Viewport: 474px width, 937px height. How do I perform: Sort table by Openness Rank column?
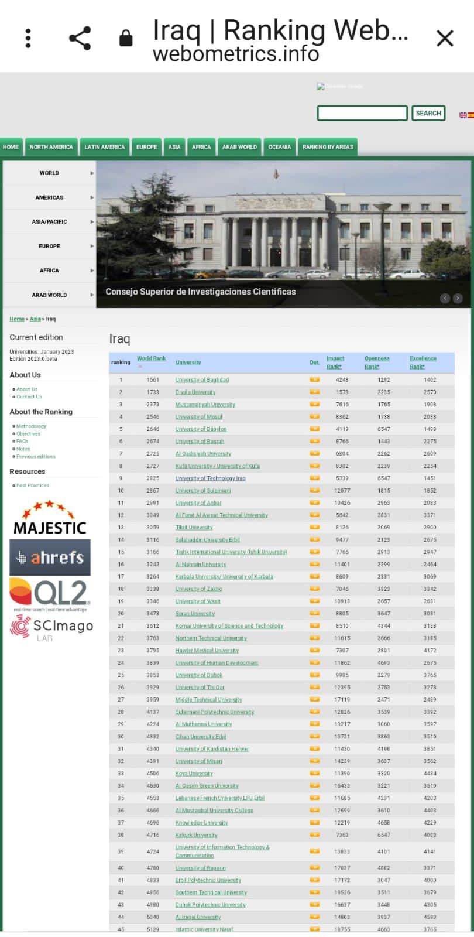pos(377,363)
